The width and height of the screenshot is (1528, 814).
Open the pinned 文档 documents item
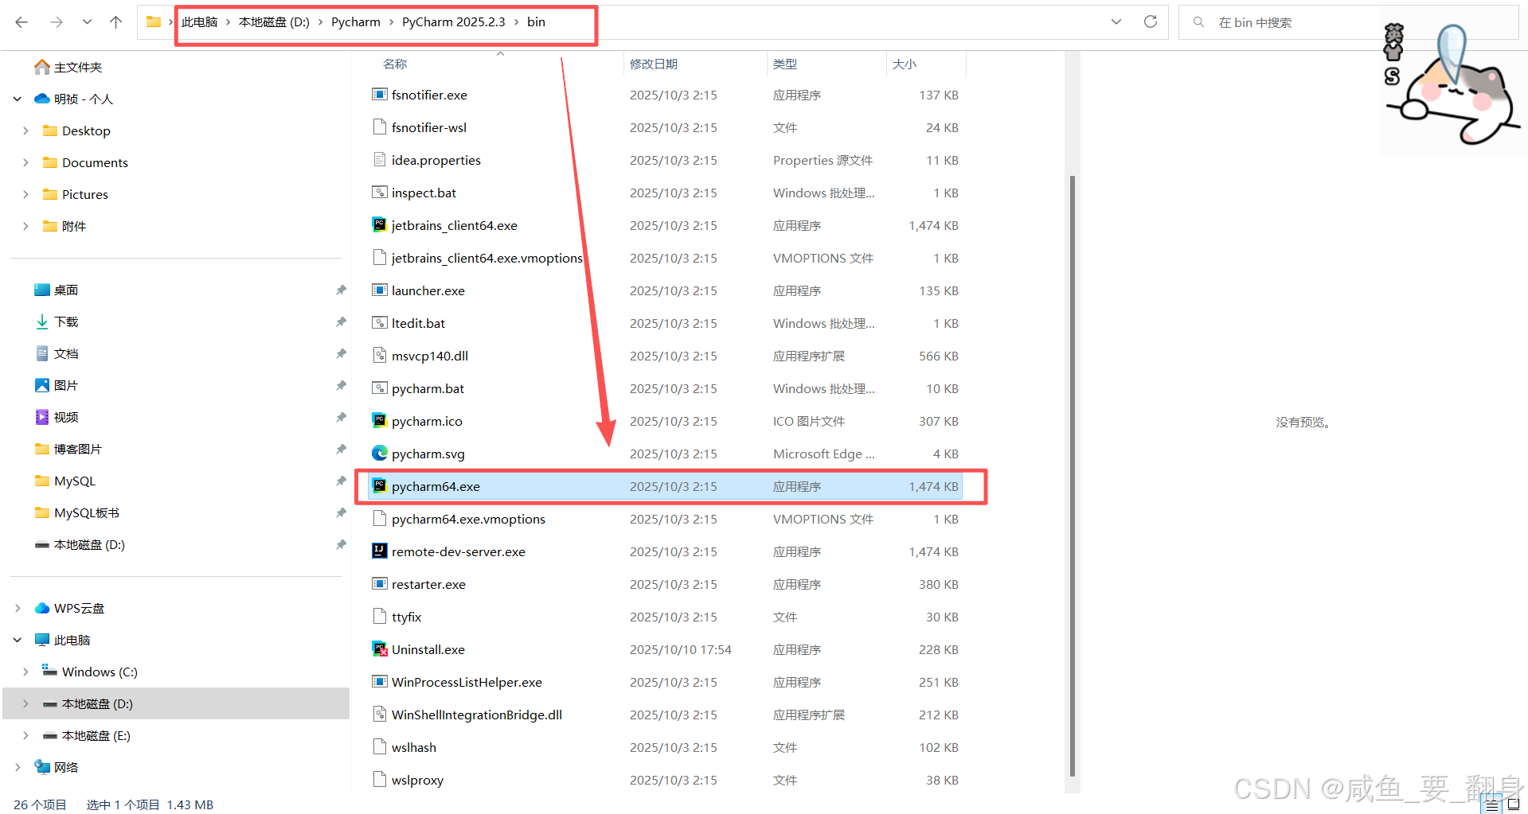click(x=66, y=353)
